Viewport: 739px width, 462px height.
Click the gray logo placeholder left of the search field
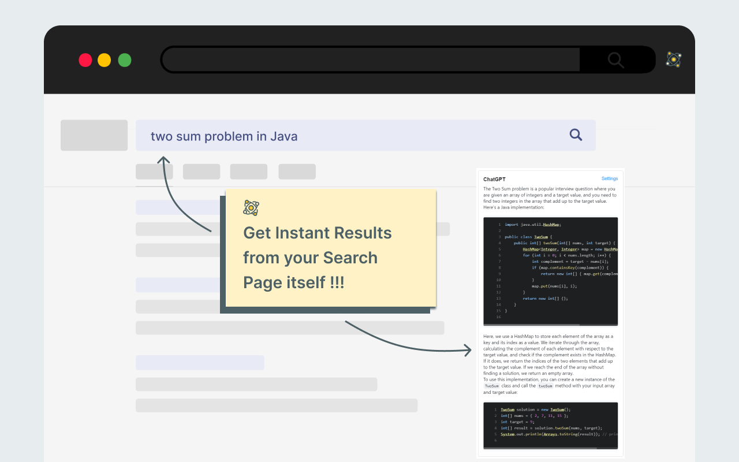pyautogui.click(x=94, y=135)
